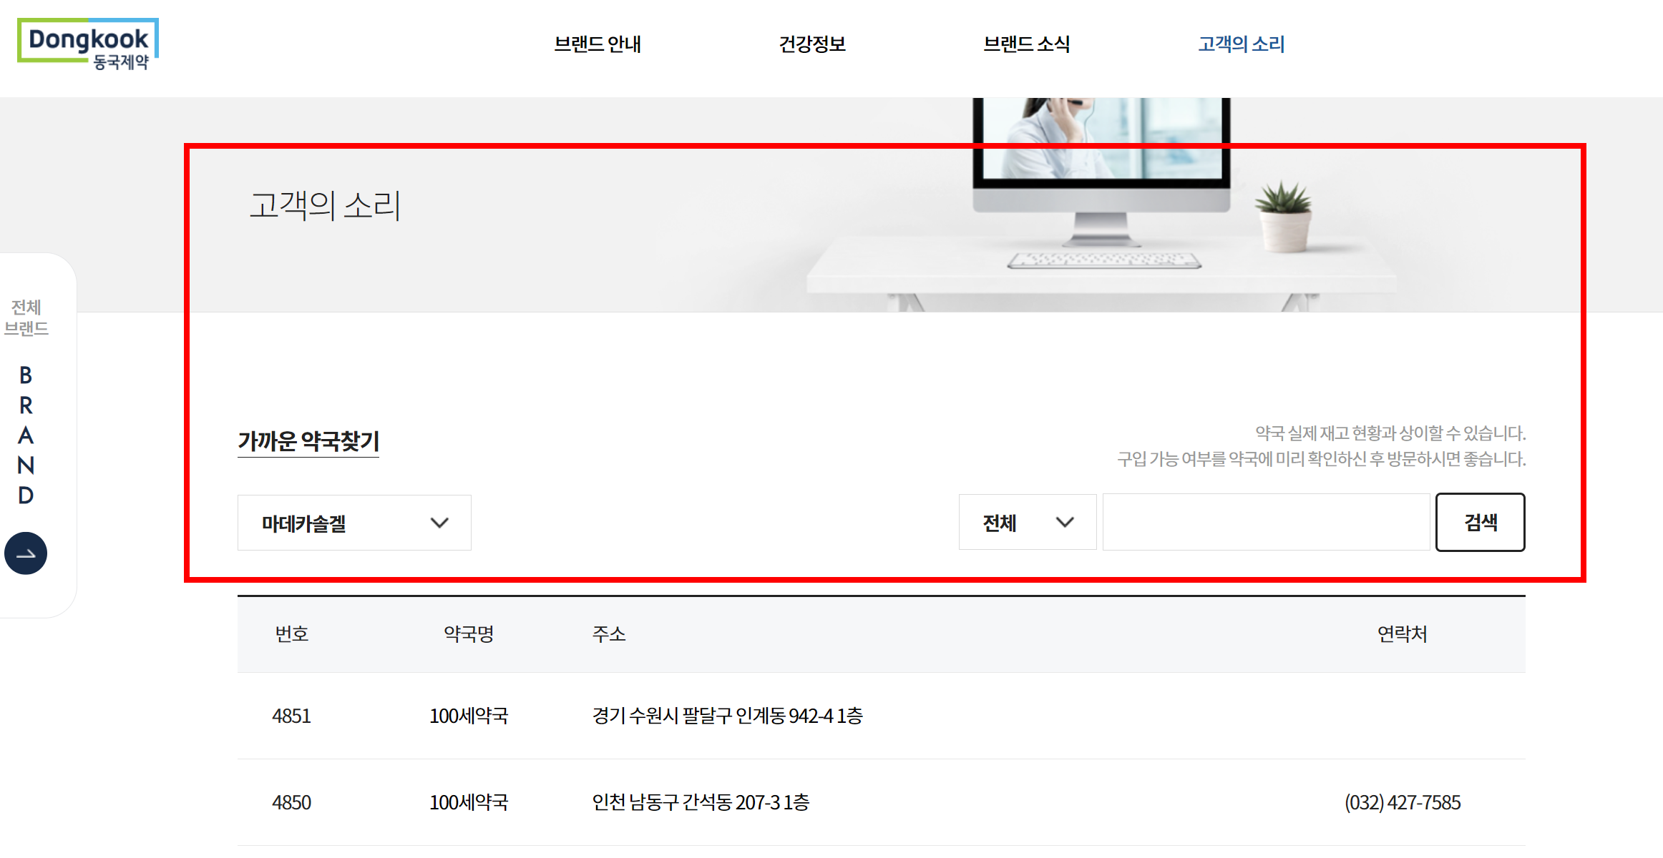Click address 인천 남동구 간석동 207-3 1층
This screenshot has height=858, width=1663.
(701, 802)
